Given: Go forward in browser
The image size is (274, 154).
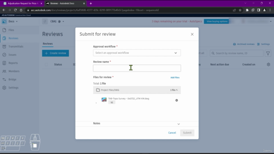Looking at the screenshot, I should [x=9, y=10].
